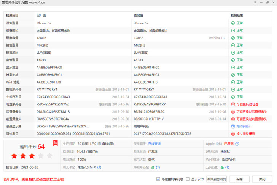
Task: Select the 需用户判断 read value
Action: point(141,126)
